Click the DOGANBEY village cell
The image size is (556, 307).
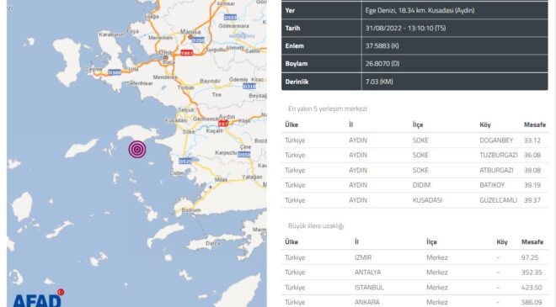point(496,140)
